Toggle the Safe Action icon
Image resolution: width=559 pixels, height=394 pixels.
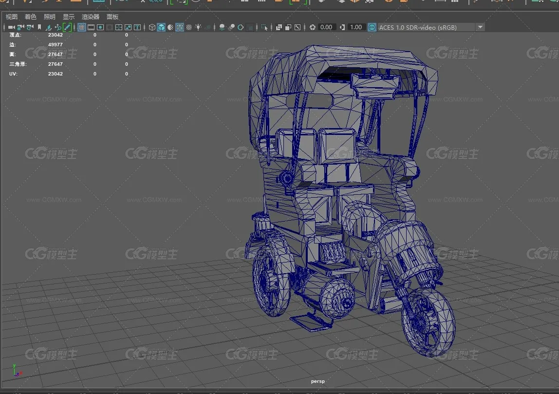[128, 27]
